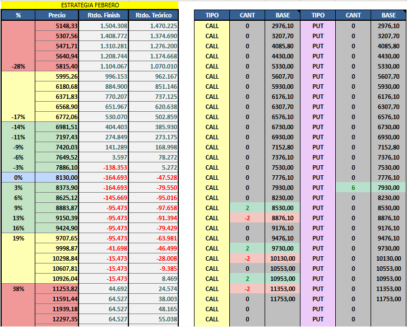Click the -28% percentage cell
This screenshot has width=407, height=327.
pos(18,66)
